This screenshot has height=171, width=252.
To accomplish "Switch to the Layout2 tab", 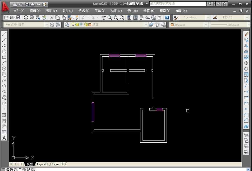I will [x=57, y=164].
